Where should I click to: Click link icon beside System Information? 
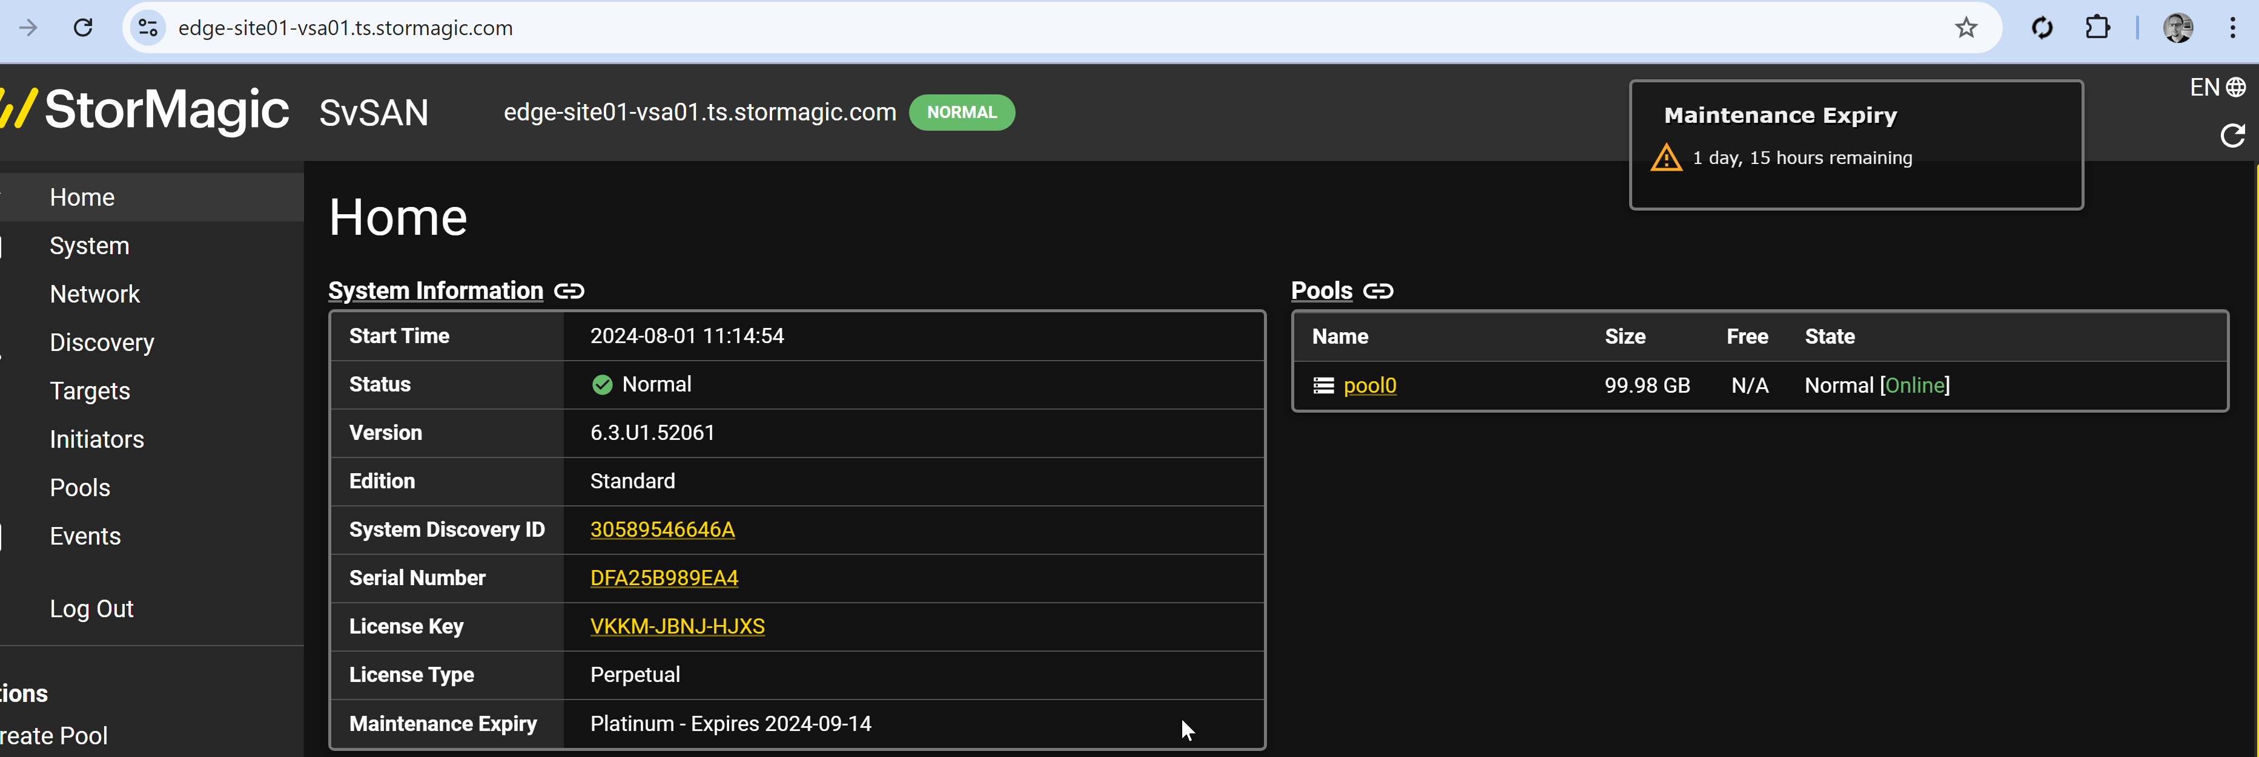(x=569, y=291)
